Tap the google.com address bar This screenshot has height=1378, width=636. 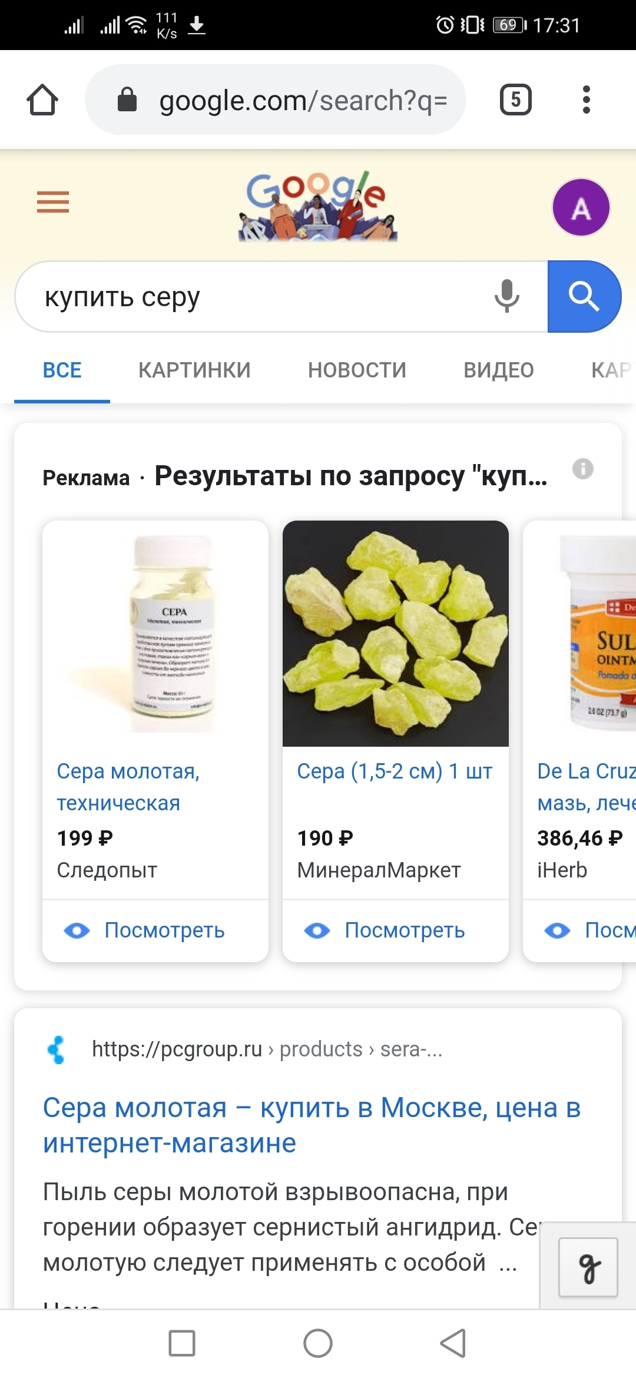point(276,100)
